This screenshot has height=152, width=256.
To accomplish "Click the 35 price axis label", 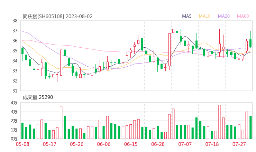I will pos(15,51).
